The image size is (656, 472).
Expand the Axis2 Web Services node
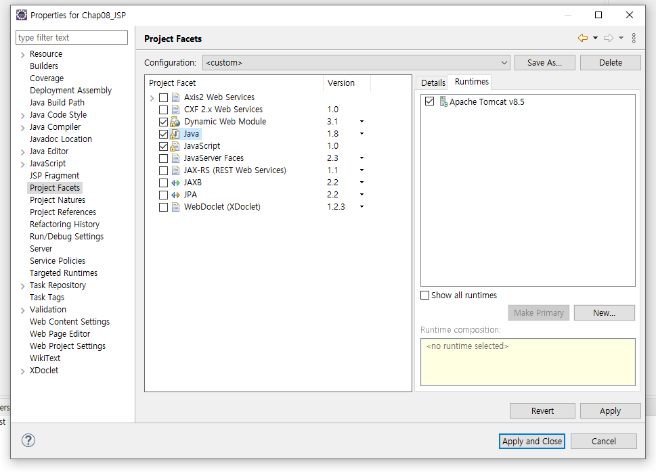click(x=152, y=98)
